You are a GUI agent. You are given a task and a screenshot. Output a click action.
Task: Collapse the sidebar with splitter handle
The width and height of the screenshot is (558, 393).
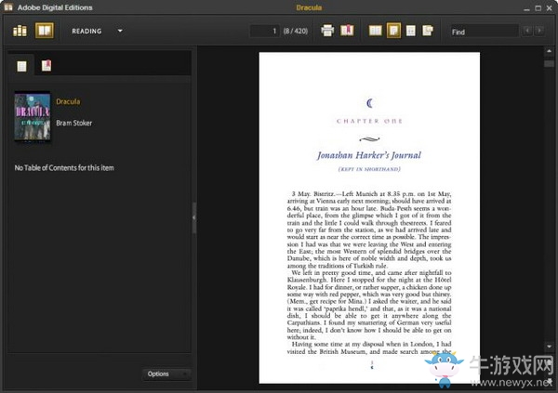(194, 217)
